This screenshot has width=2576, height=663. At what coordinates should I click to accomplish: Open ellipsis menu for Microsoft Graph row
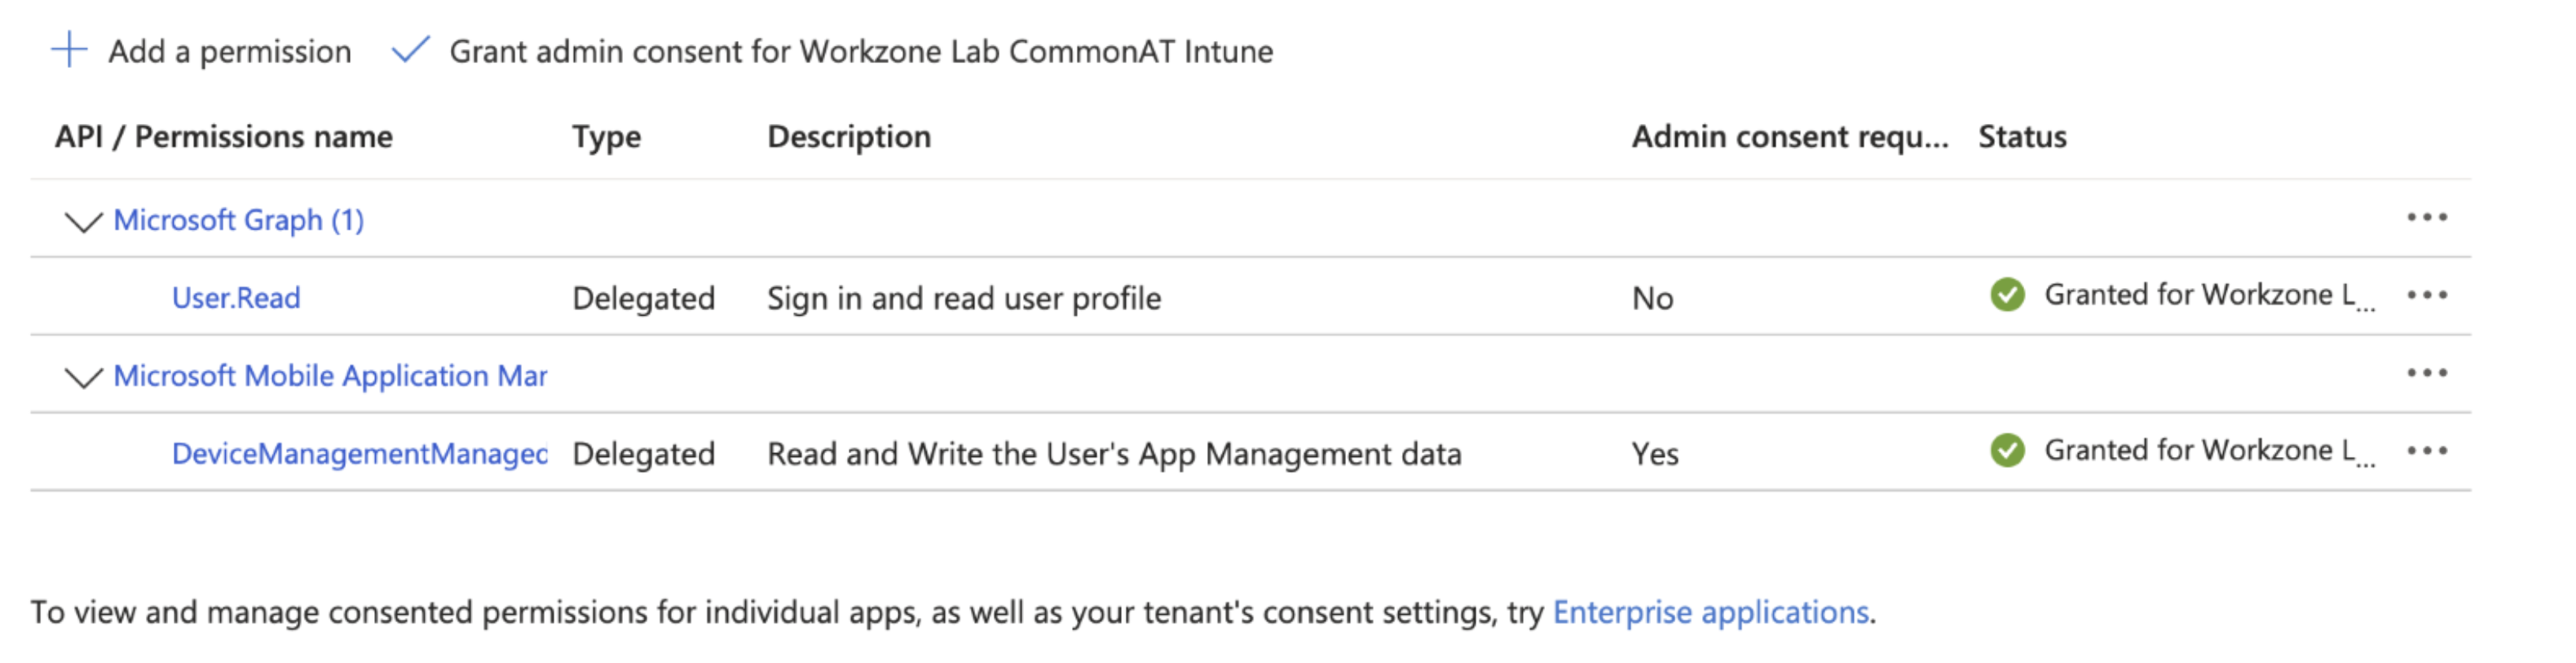2426,217
